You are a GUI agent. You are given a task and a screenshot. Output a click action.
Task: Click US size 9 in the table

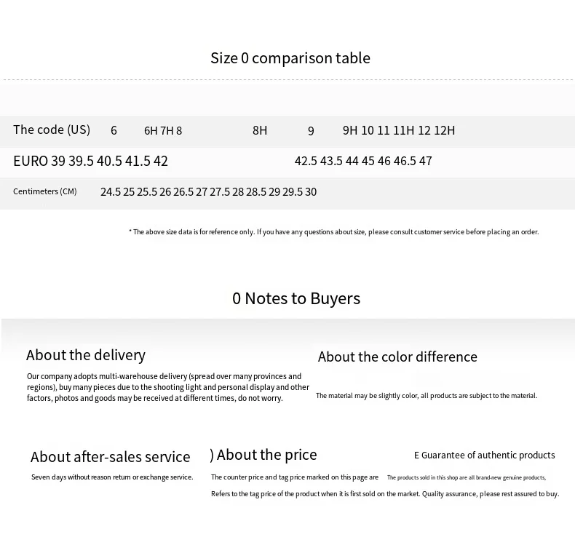point(311,131)
